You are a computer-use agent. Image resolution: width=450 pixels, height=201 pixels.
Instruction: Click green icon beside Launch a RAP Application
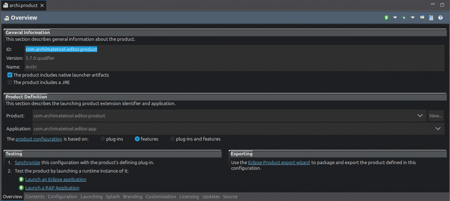(x=21, y=188)
